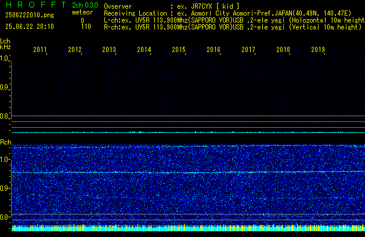Click the Rch channel label

coord(6,142)
